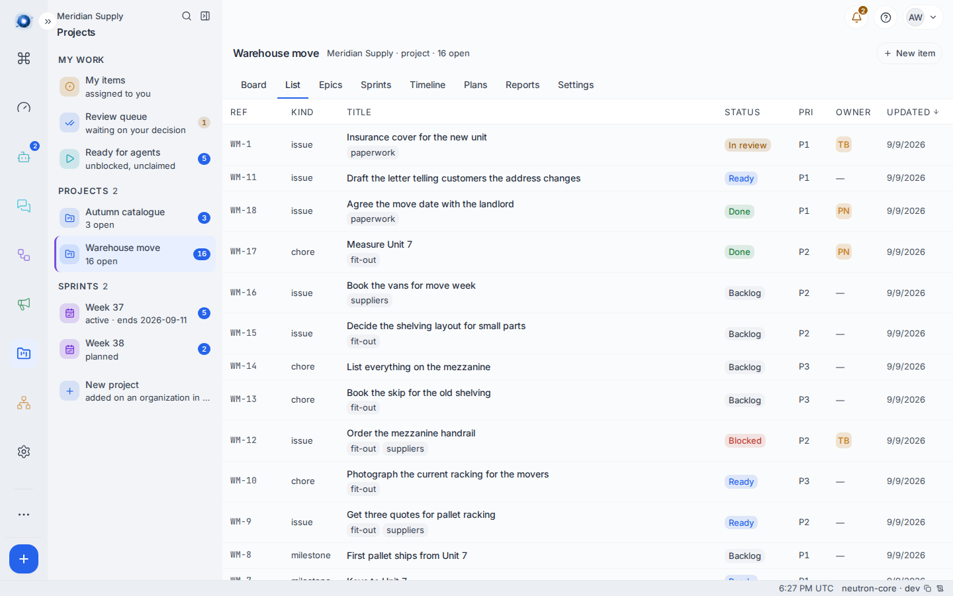Open the help question-mark icon

click(886, 17)
